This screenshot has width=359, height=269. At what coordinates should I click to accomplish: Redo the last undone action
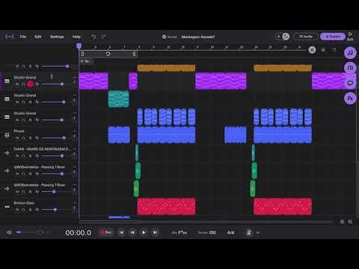(104, 37)
